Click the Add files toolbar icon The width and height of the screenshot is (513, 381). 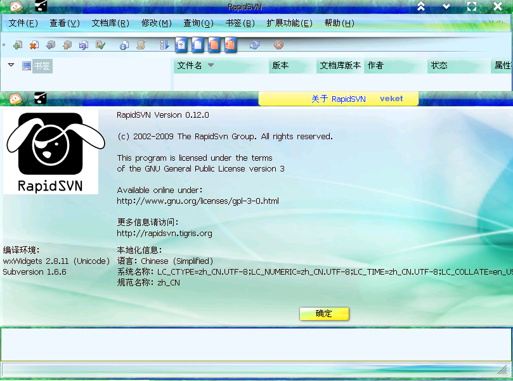18,45
